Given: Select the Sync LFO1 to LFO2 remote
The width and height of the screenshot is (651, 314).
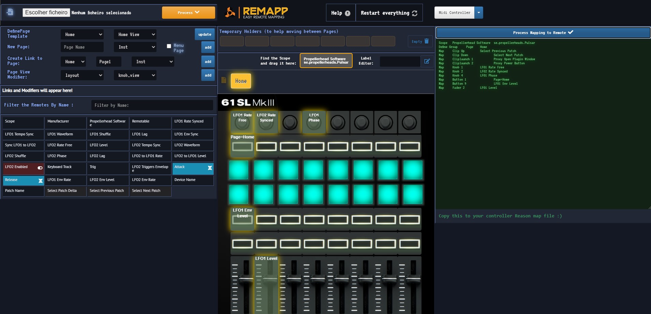Looking at the screenshot, I should (23, 145).
